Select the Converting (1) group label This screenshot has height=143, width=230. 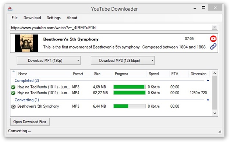pos(27,100)
